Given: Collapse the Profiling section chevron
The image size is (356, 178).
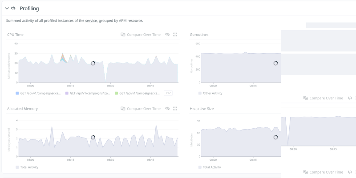Looking at the screenshot, I should (7, 8).
